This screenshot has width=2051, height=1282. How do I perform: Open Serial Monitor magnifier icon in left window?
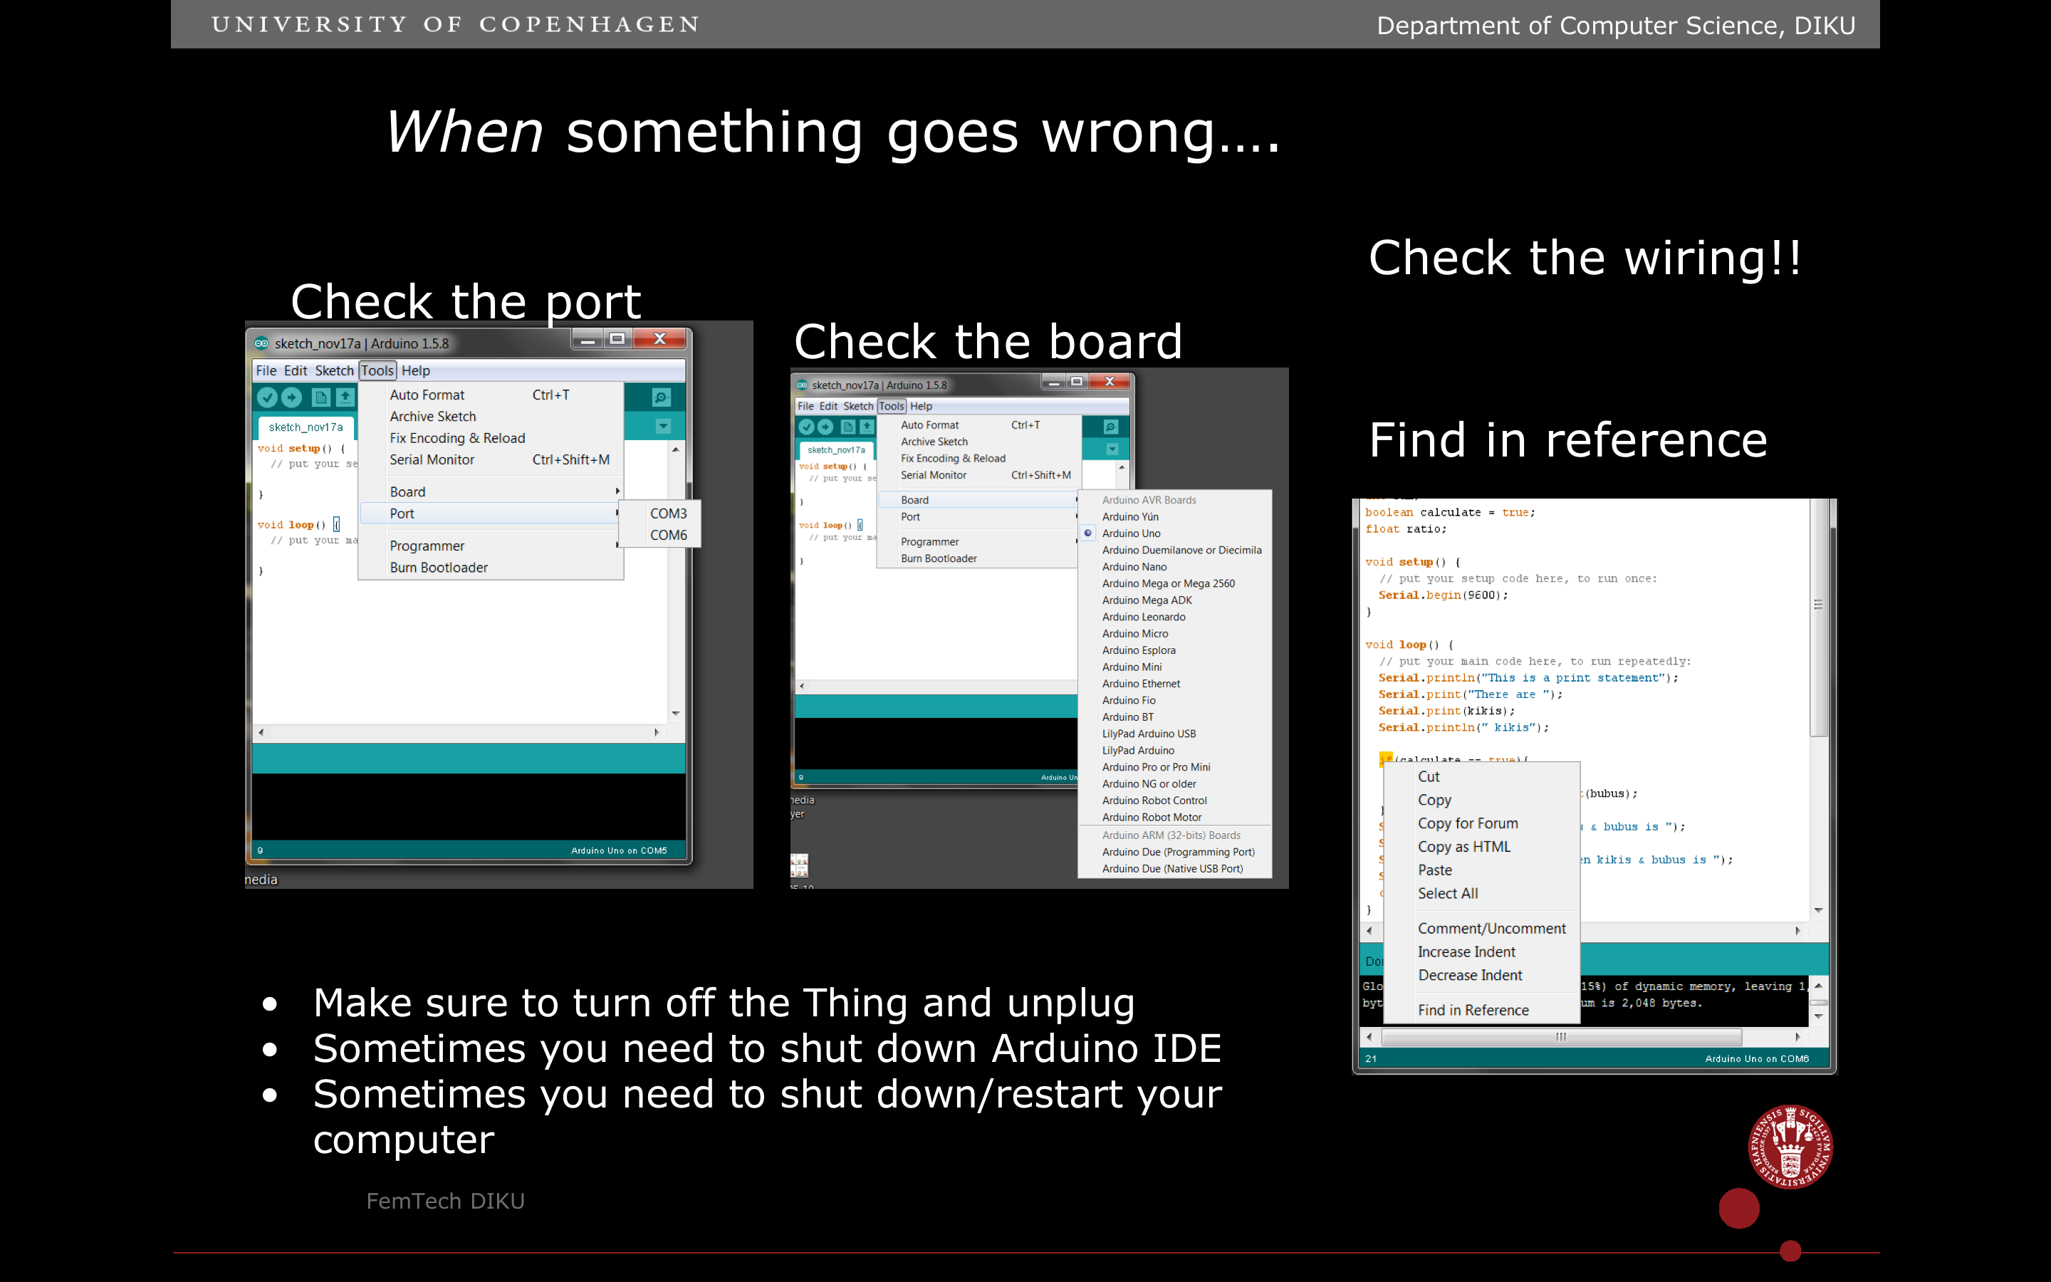pos(661,397)
